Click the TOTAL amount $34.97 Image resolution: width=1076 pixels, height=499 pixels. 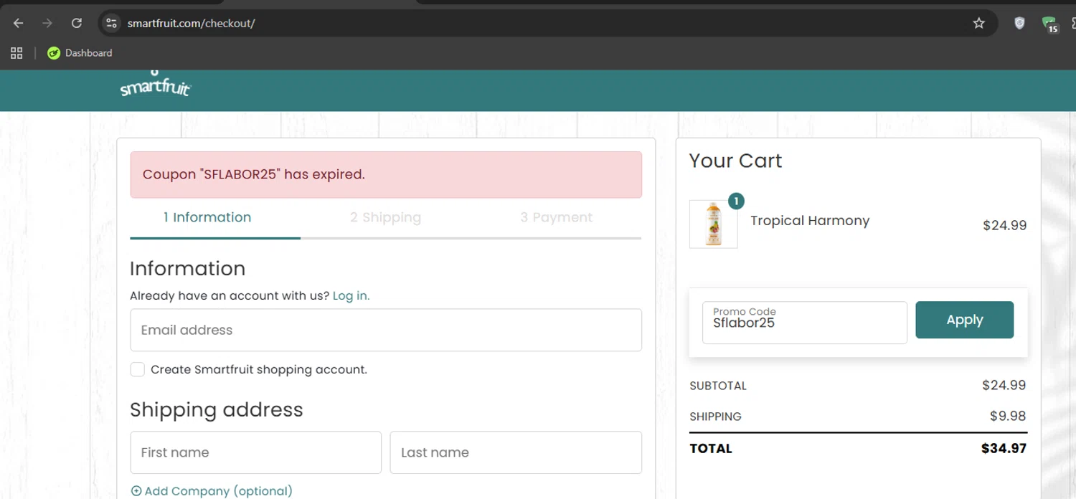pyautogui.click(x=1004, y=449)
